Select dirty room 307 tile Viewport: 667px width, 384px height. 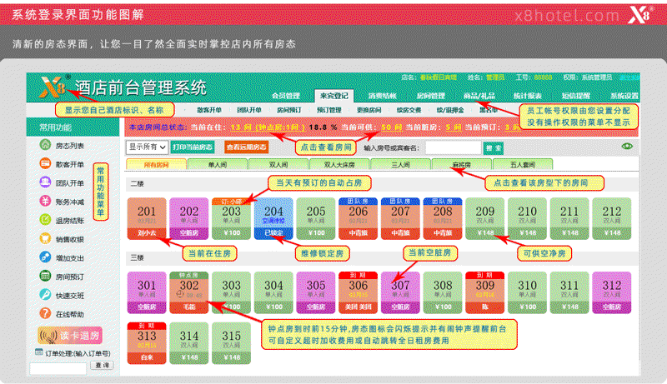pos(400,292)
